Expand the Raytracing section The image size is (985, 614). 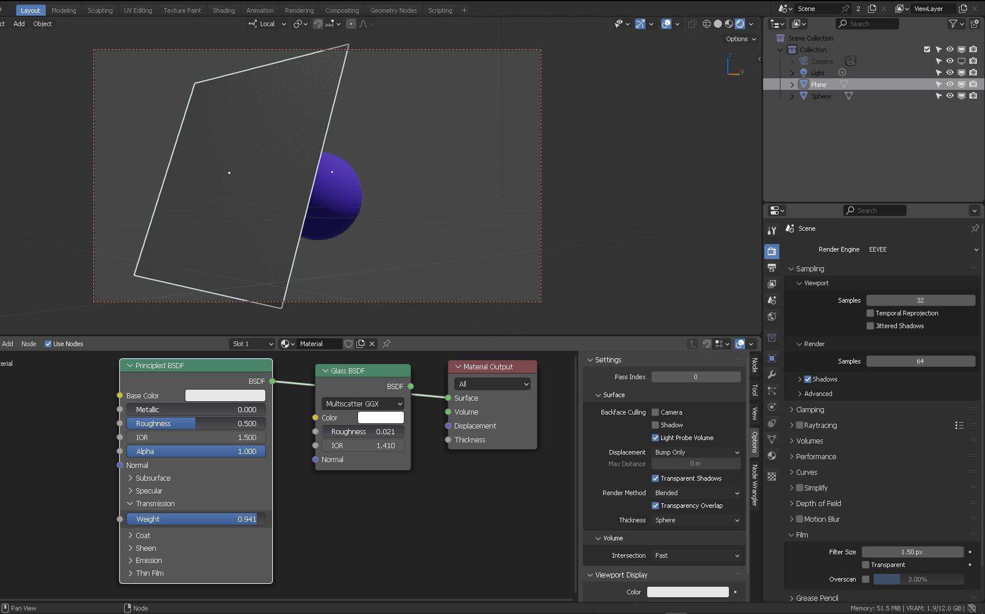(x=791, y=425)
